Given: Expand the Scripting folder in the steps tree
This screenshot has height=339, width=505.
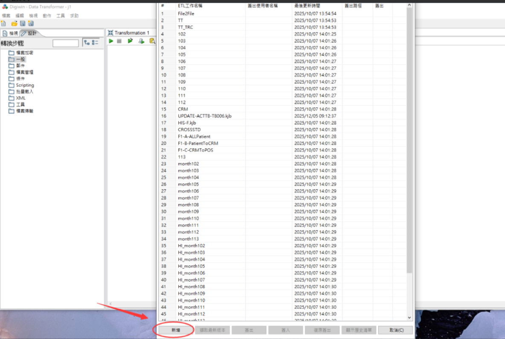Looking at the screenshot, I should point(25,85).
